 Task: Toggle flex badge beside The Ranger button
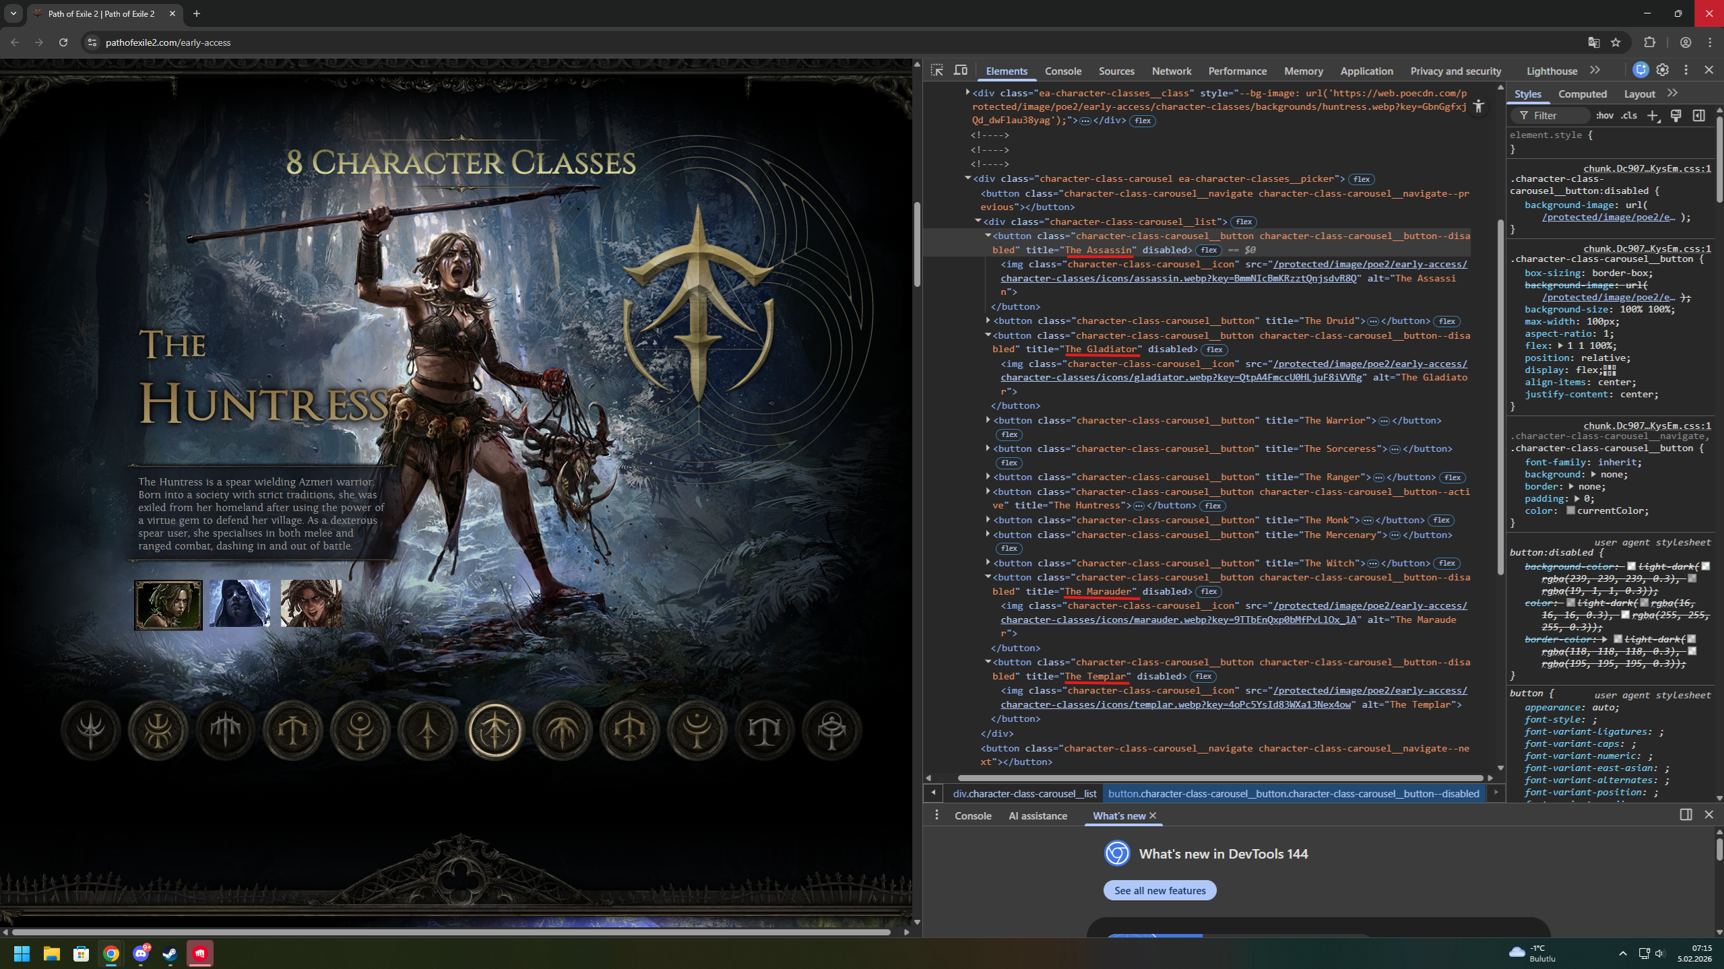point(1452,477)
